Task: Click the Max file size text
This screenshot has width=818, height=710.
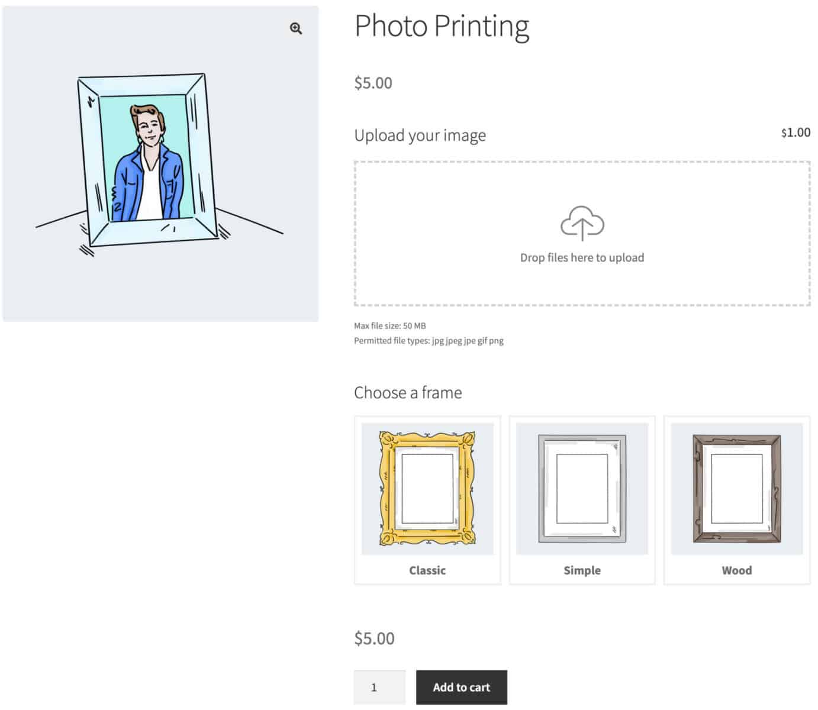Action: 389,325
